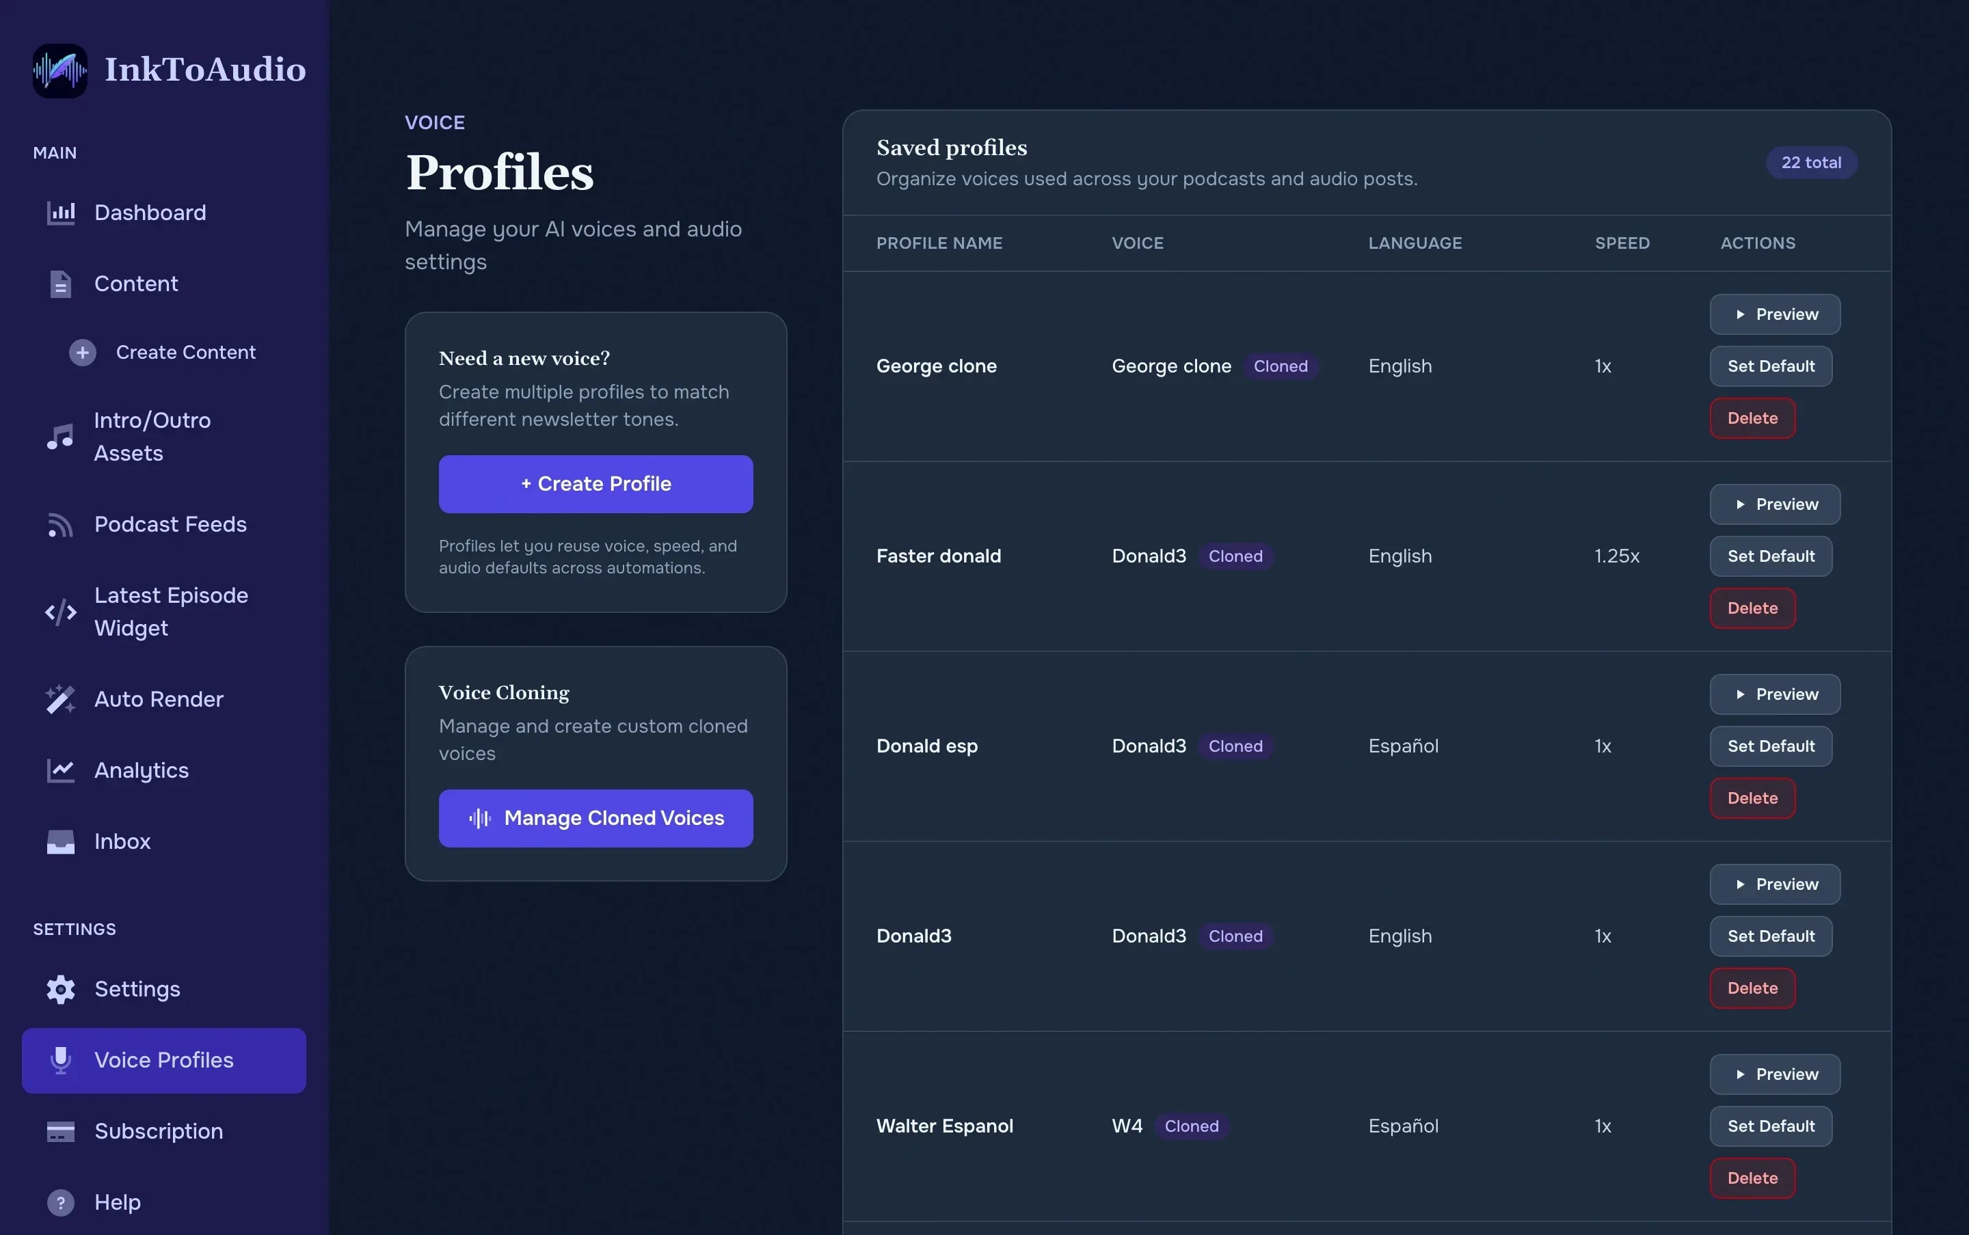Screen dimensions: 1969x1235
Task: Click the InkToAudio waveform logo icon
Action: coord(59,70)
